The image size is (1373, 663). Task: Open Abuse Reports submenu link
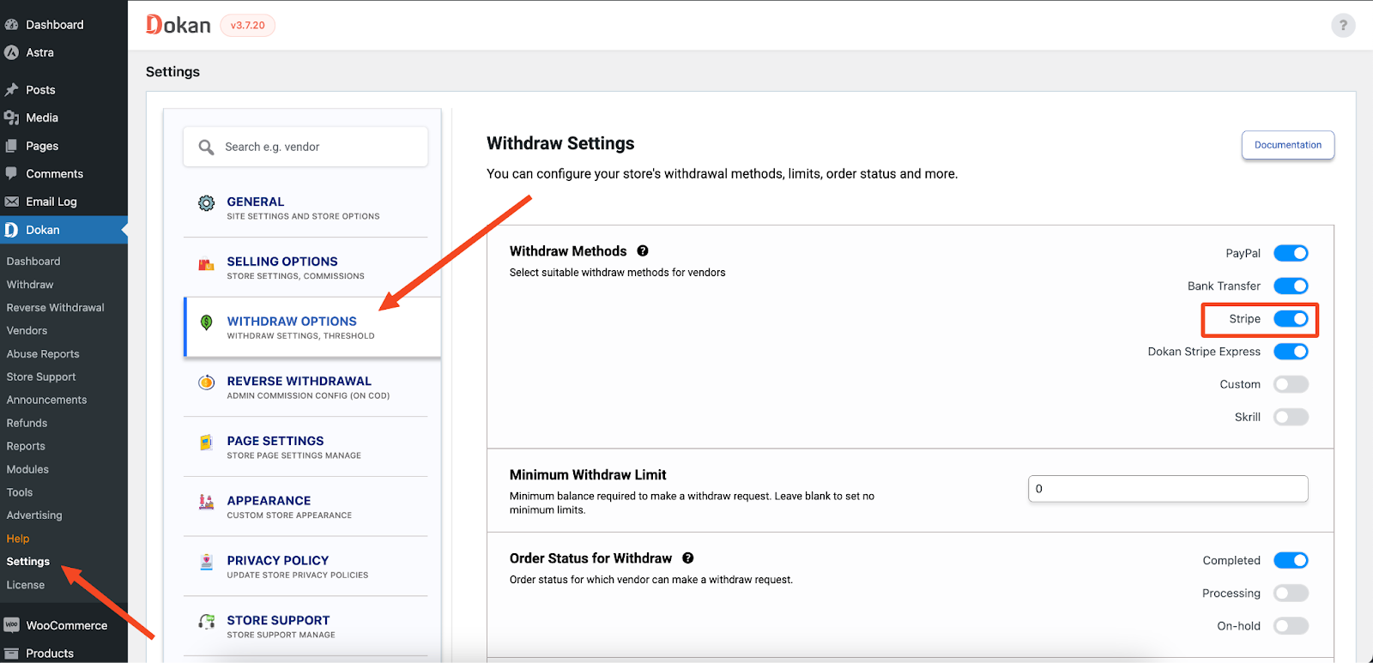(x=43, y=353)
